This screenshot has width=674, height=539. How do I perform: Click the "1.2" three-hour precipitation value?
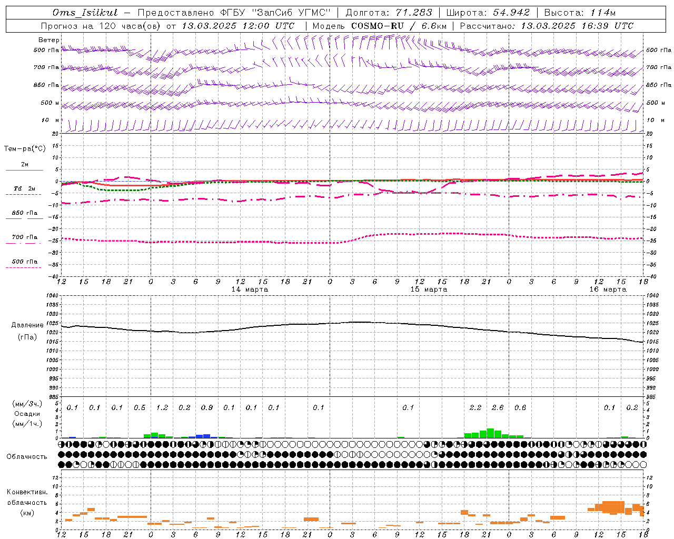pos(162,407)
